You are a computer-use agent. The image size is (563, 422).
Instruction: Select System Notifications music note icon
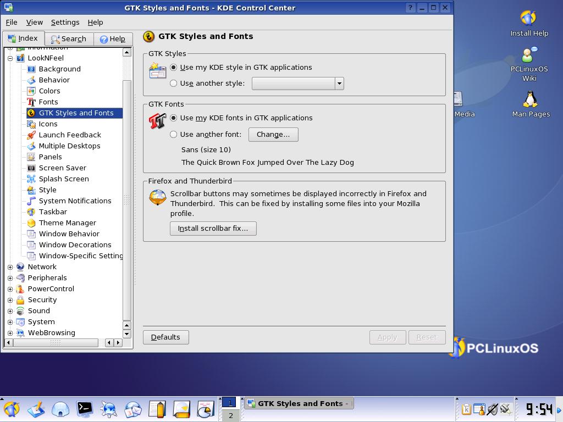point(31,201)
